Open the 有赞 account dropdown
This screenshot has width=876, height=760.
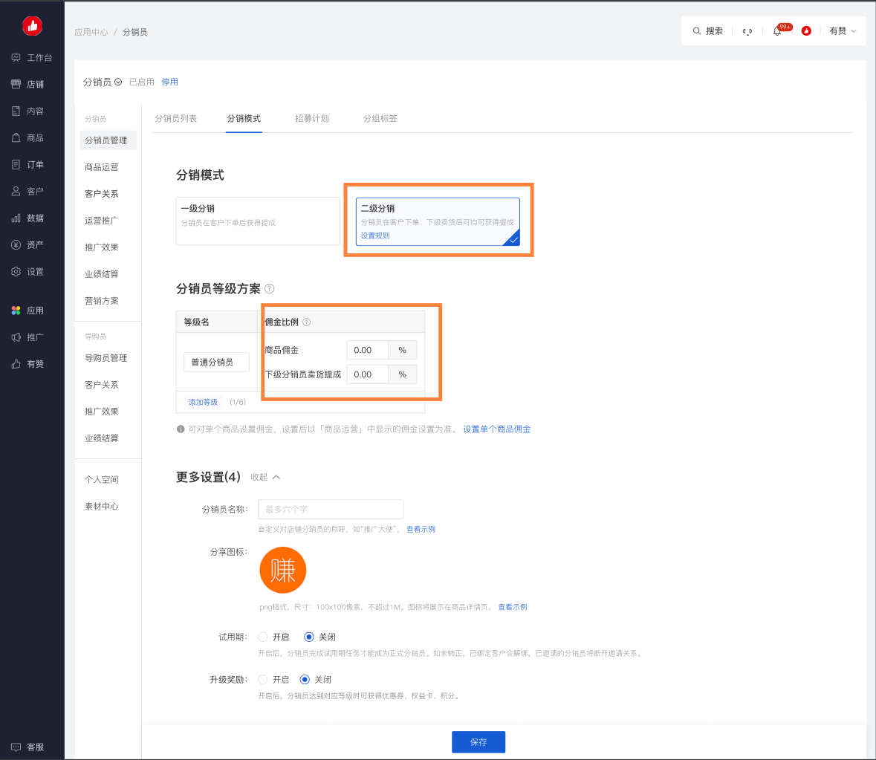[843, 31]
